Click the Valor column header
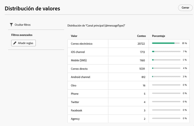The width and height of the screenshot is (194, 126). pos(74,36)
